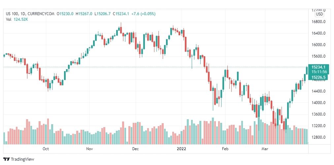This screenshot has width=334, height=165.
Task: Click the 16800.0 price axis label
Action: pos(318,22)
